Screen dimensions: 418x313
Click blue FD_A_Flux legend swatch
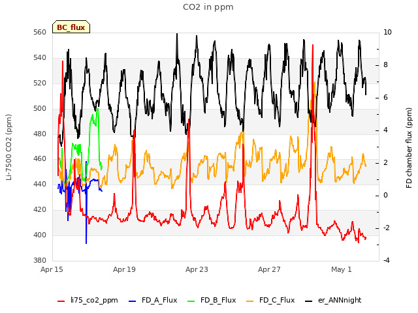pyautogui.click(x=132, y=301)
